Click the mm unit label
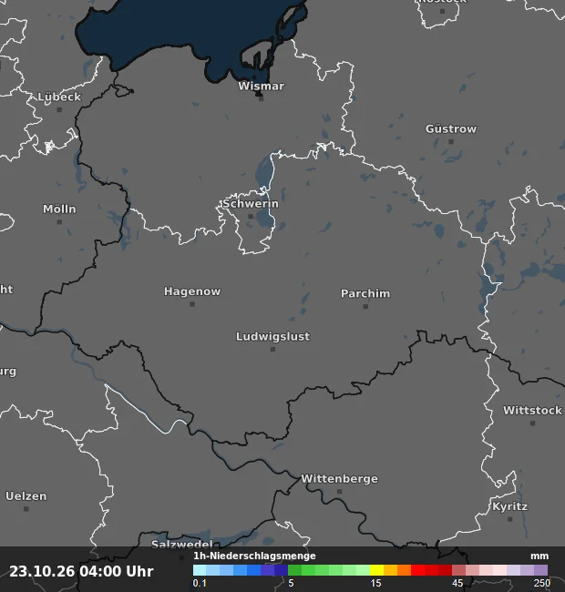 (539, 556)
